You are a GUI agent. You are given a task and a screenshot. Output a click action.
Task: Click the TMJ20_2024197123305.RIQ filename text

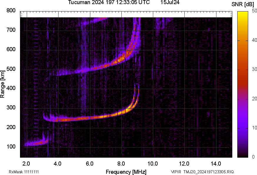pyautogui.click(x=209, y=172)
